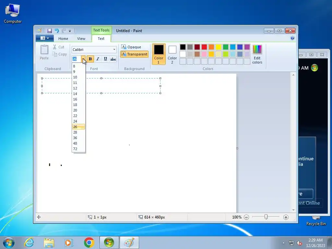This screenshot has height=249, width=332.
Task: Pick the black color swatch
Action: click(x=183, y=47)
